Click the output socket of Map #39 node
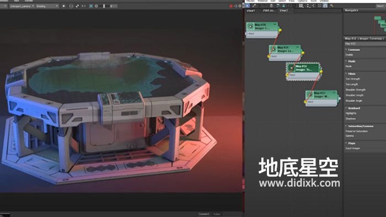 pos(280,30)
